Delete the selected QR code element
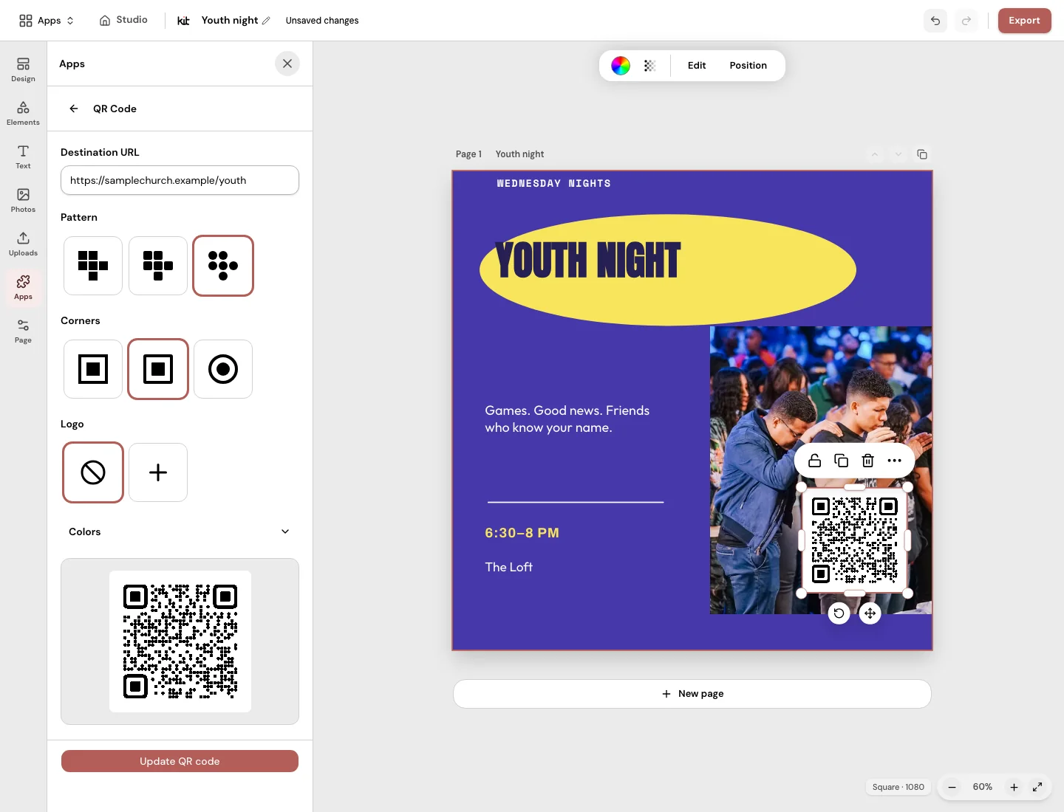Screen dimensions: 1064x812 (868, 461)
